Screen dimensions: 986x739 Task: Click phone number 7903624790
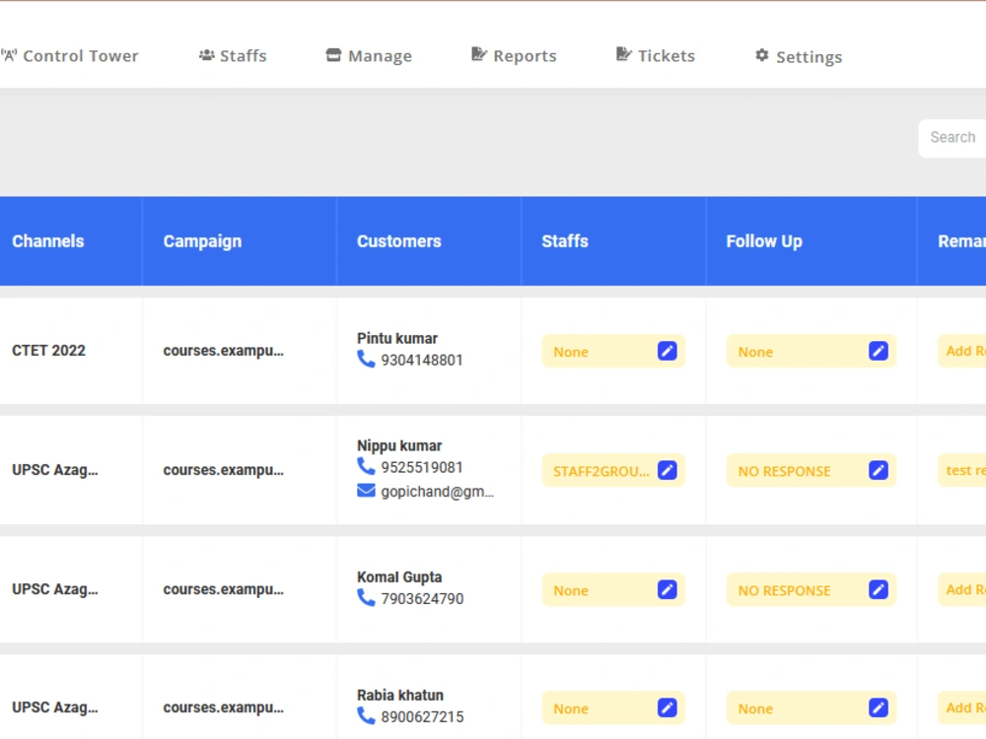point(422,599)
